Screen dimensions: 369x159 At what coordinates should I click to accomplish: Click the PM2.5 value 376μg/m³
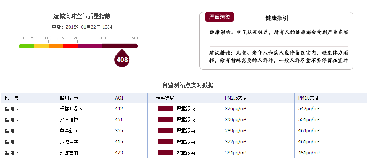[235, 109]
